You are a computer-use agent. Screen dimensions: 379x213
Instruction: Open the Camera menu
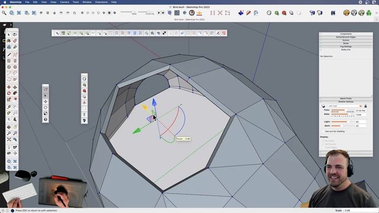point(65,2)
